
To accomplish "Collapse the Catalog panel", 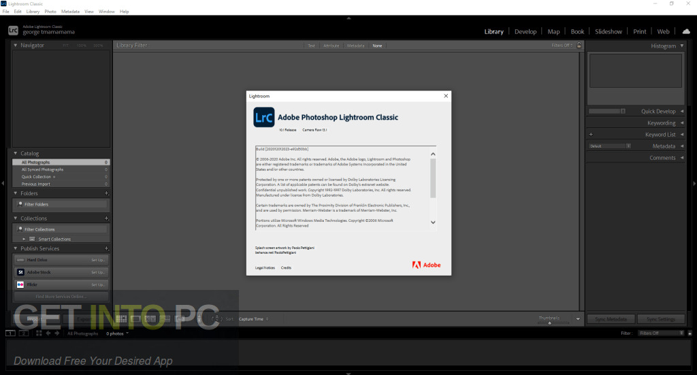I will coord(16,153).
